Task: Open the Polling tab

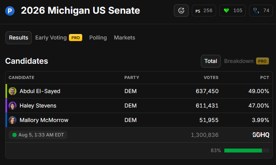Action: coord(98,38)
